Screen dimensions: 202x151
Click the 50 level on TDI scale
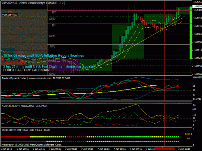click(194, 90)
